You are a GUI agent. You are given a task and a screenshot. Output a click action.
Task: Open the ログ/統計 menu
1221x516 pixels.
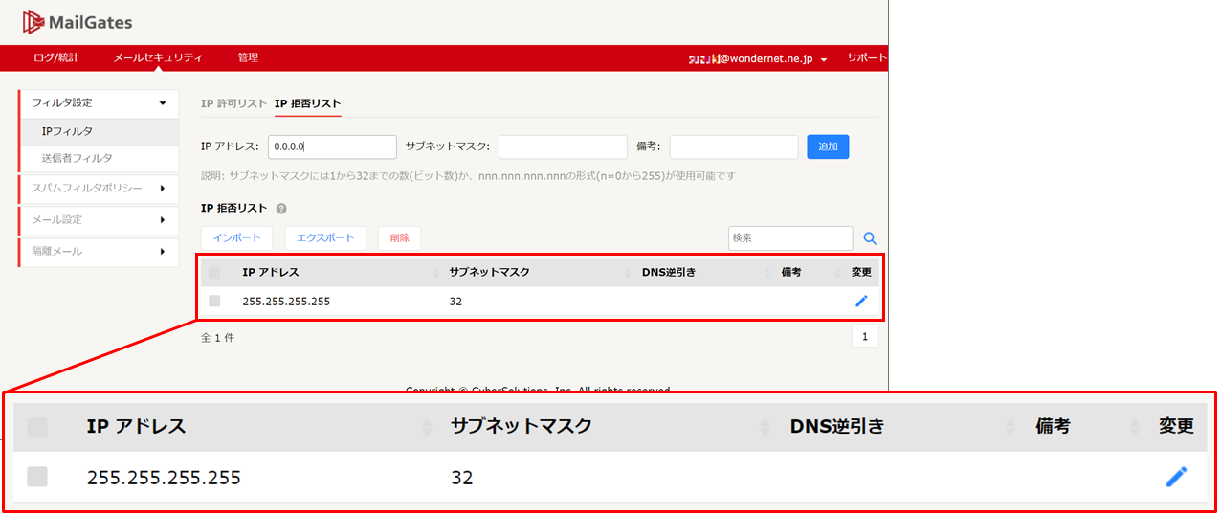(55, 57)
